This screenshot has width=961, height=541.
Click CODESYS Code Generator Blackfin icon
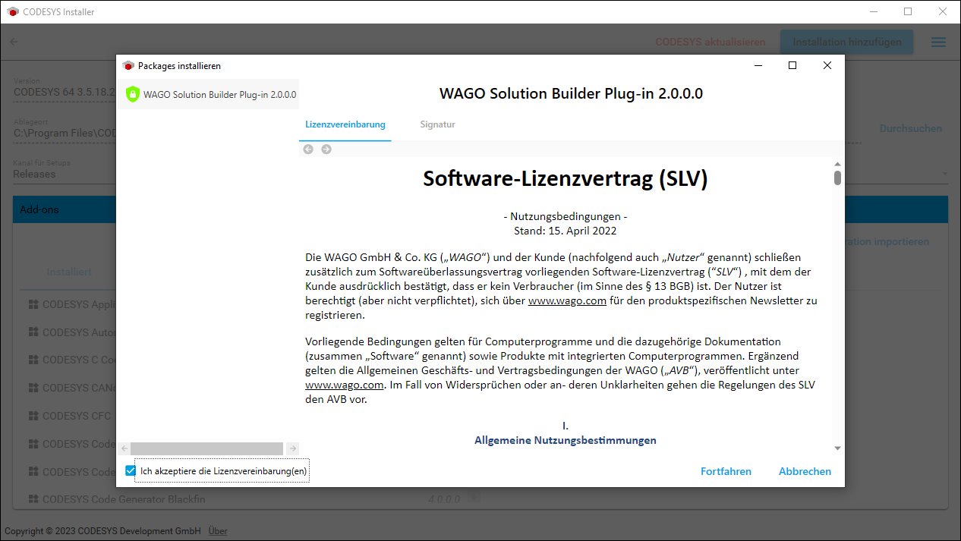33,499
